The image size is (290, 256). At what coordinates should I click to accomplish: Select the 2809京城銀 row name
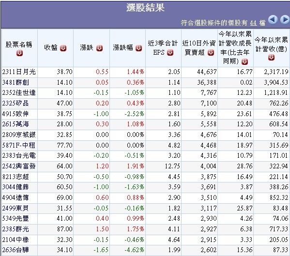pyautogui.click(x=19, y=135)
